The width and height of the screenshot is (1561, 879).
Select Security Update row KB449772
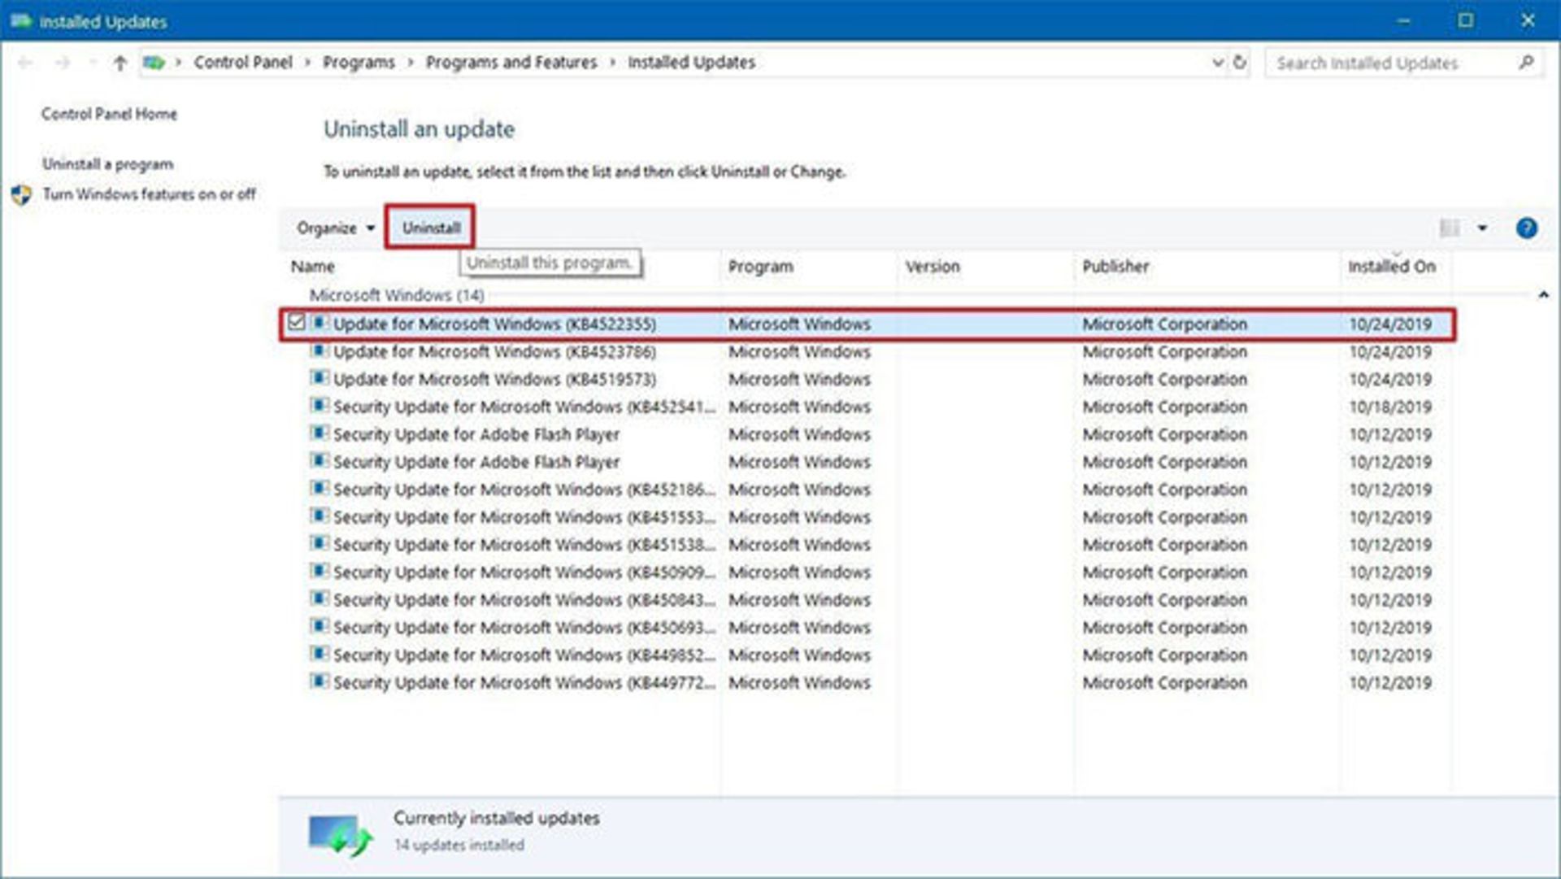point(867,683)
